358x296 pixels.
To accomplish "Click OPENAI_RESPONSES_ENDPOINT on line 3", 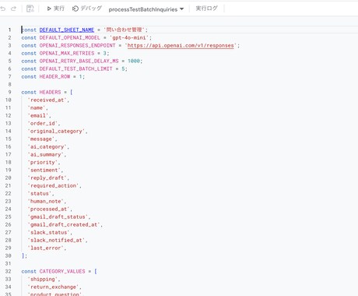I will click(x=77, y=45).
